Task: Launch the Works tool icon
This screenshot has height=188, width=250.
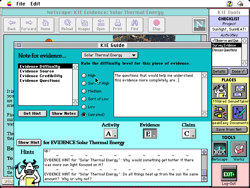Action: pyautogui.click(x=239, y=149)
